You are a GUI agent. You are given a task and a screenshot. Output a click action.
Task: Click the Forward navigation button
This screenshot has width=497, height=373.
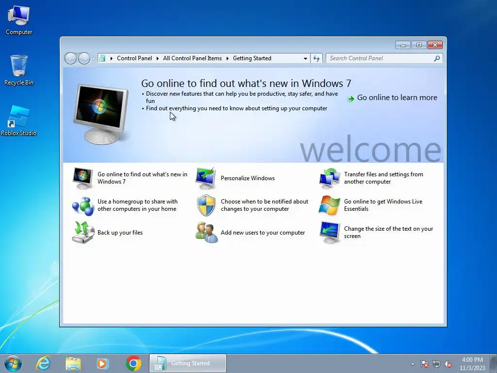tap(84, 58)
